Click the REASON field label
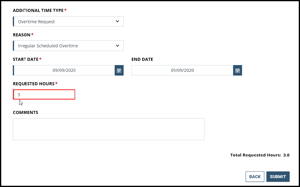The height and width of the screenshot is (187, 300). click(21, 35)
